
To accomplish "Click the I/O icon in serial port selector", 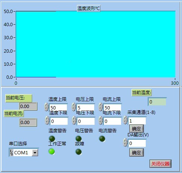I will 11,152.
